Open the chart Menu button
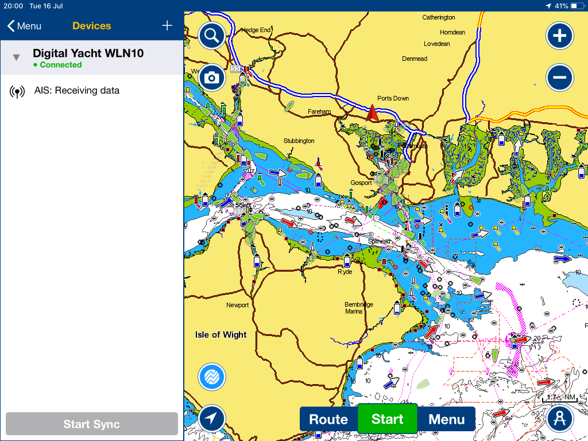The image size is (588, 441). click(x=446, y=419)
